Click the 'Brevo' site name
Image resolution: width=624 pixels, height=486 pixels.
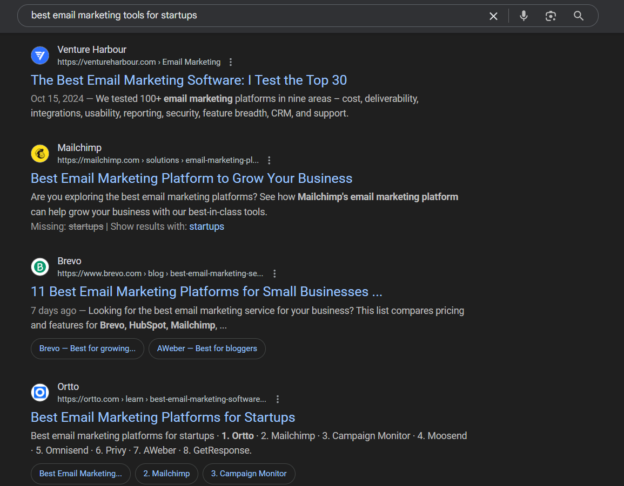coord(69,261)
